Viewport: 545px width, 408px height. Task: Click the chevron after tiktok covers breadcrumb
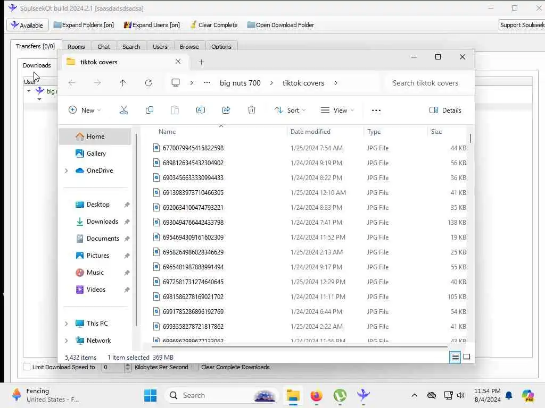click(x=336, y=83)
